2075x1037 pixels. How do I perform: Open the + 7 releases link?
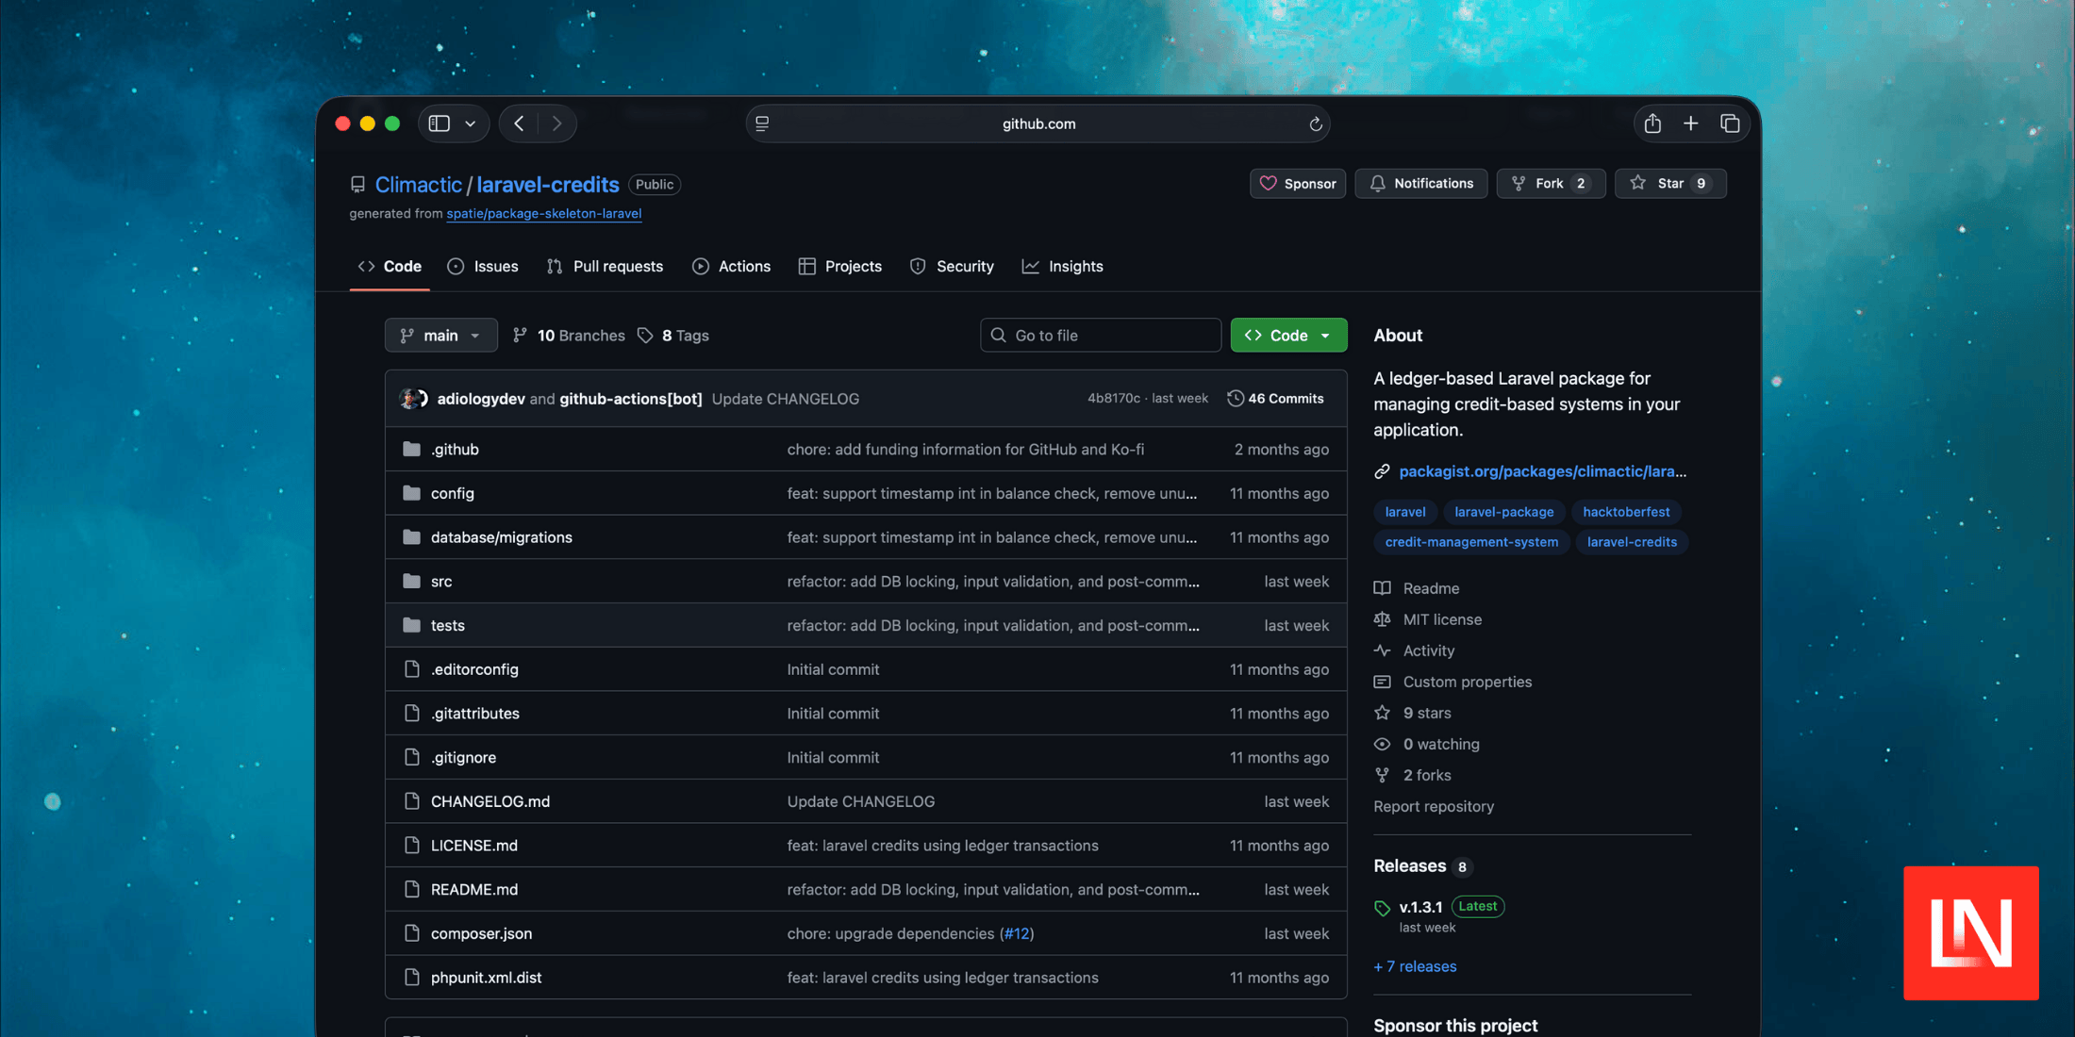[x=1415, y=966]
